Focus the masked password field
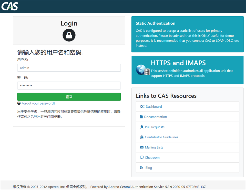The image size is (246, 190). tap(69, 86)
